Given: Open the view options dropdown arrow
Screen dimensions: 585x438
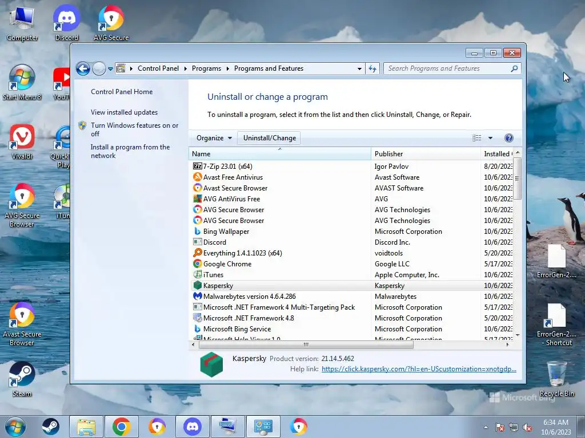Looking at the screenshot, I should (x=490, y=138).
